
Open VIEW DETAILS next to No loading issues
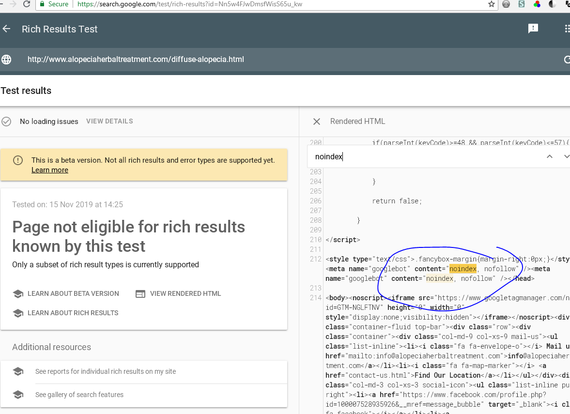coord(109,122)
